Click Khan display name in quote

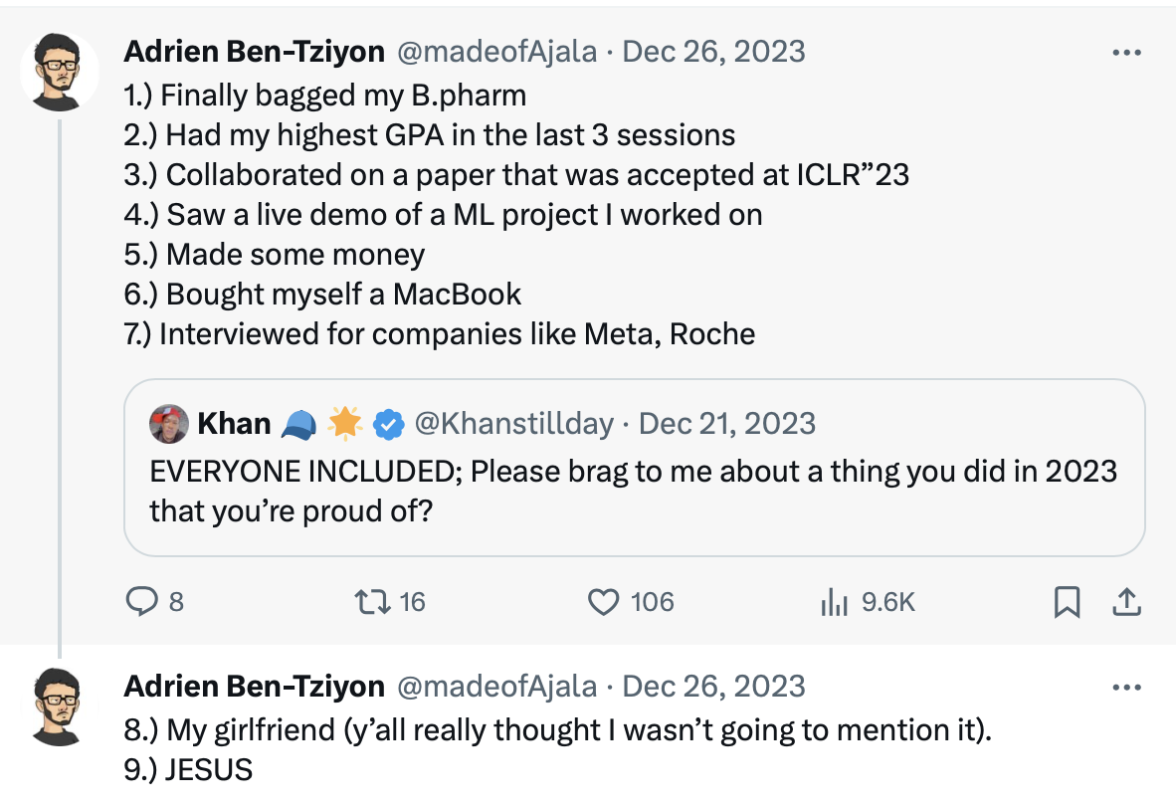click(235, 425)
